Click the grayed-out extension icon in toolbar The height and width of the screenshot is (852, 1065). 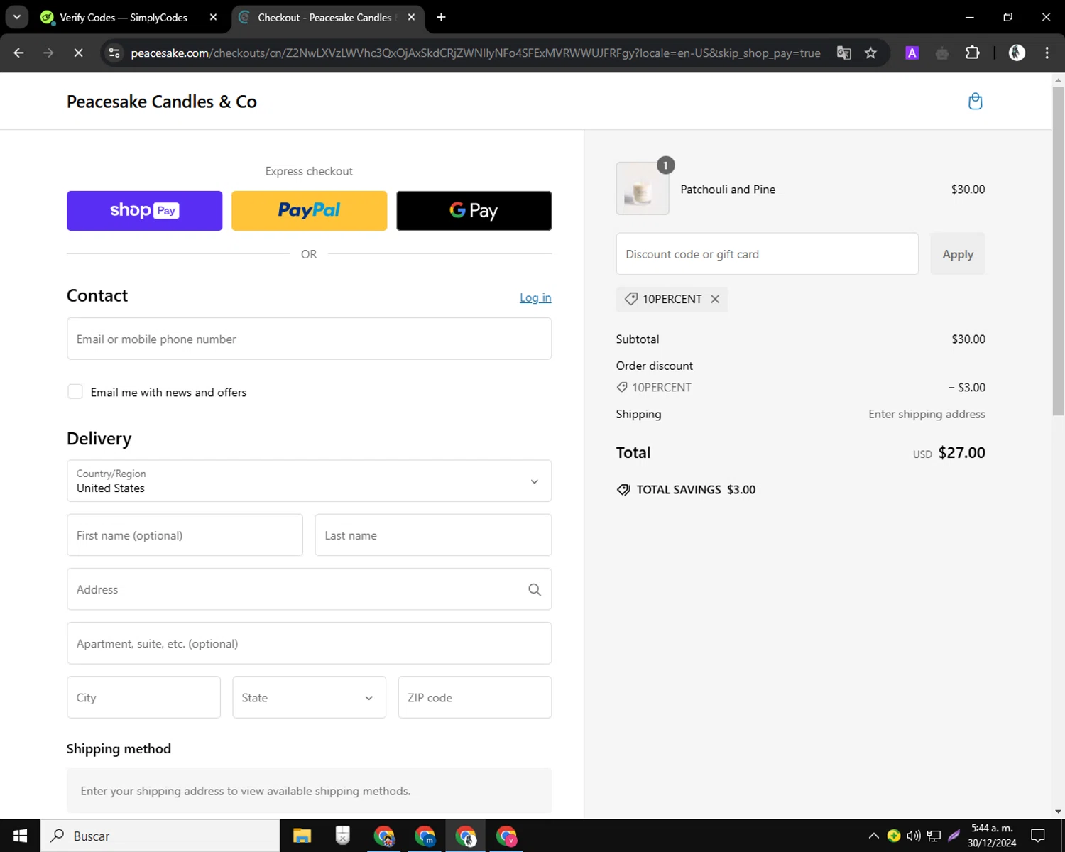(x=942, y=53)
